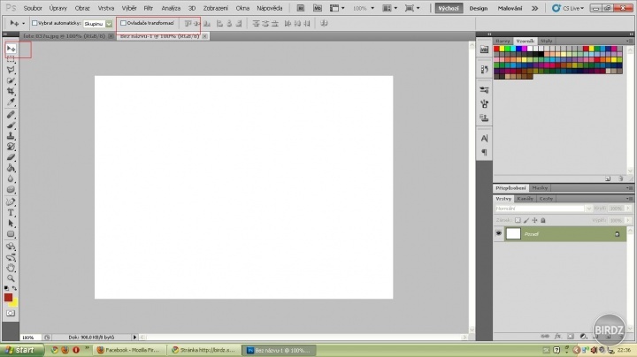This screenshot has width=637, height=357.
Task: Select the Pen tool
Action: tap(11, 202)
